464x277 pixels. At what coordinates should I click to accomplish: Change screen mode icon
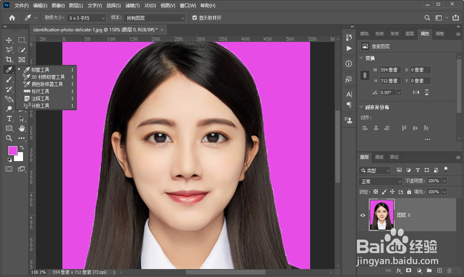[x=22, y=169]
